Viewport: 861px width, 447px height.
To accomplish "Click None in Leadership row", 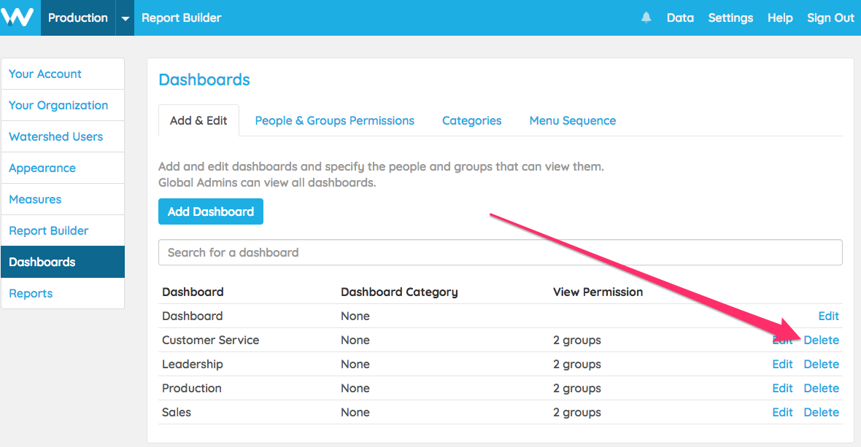I will (x=355, y=364).
